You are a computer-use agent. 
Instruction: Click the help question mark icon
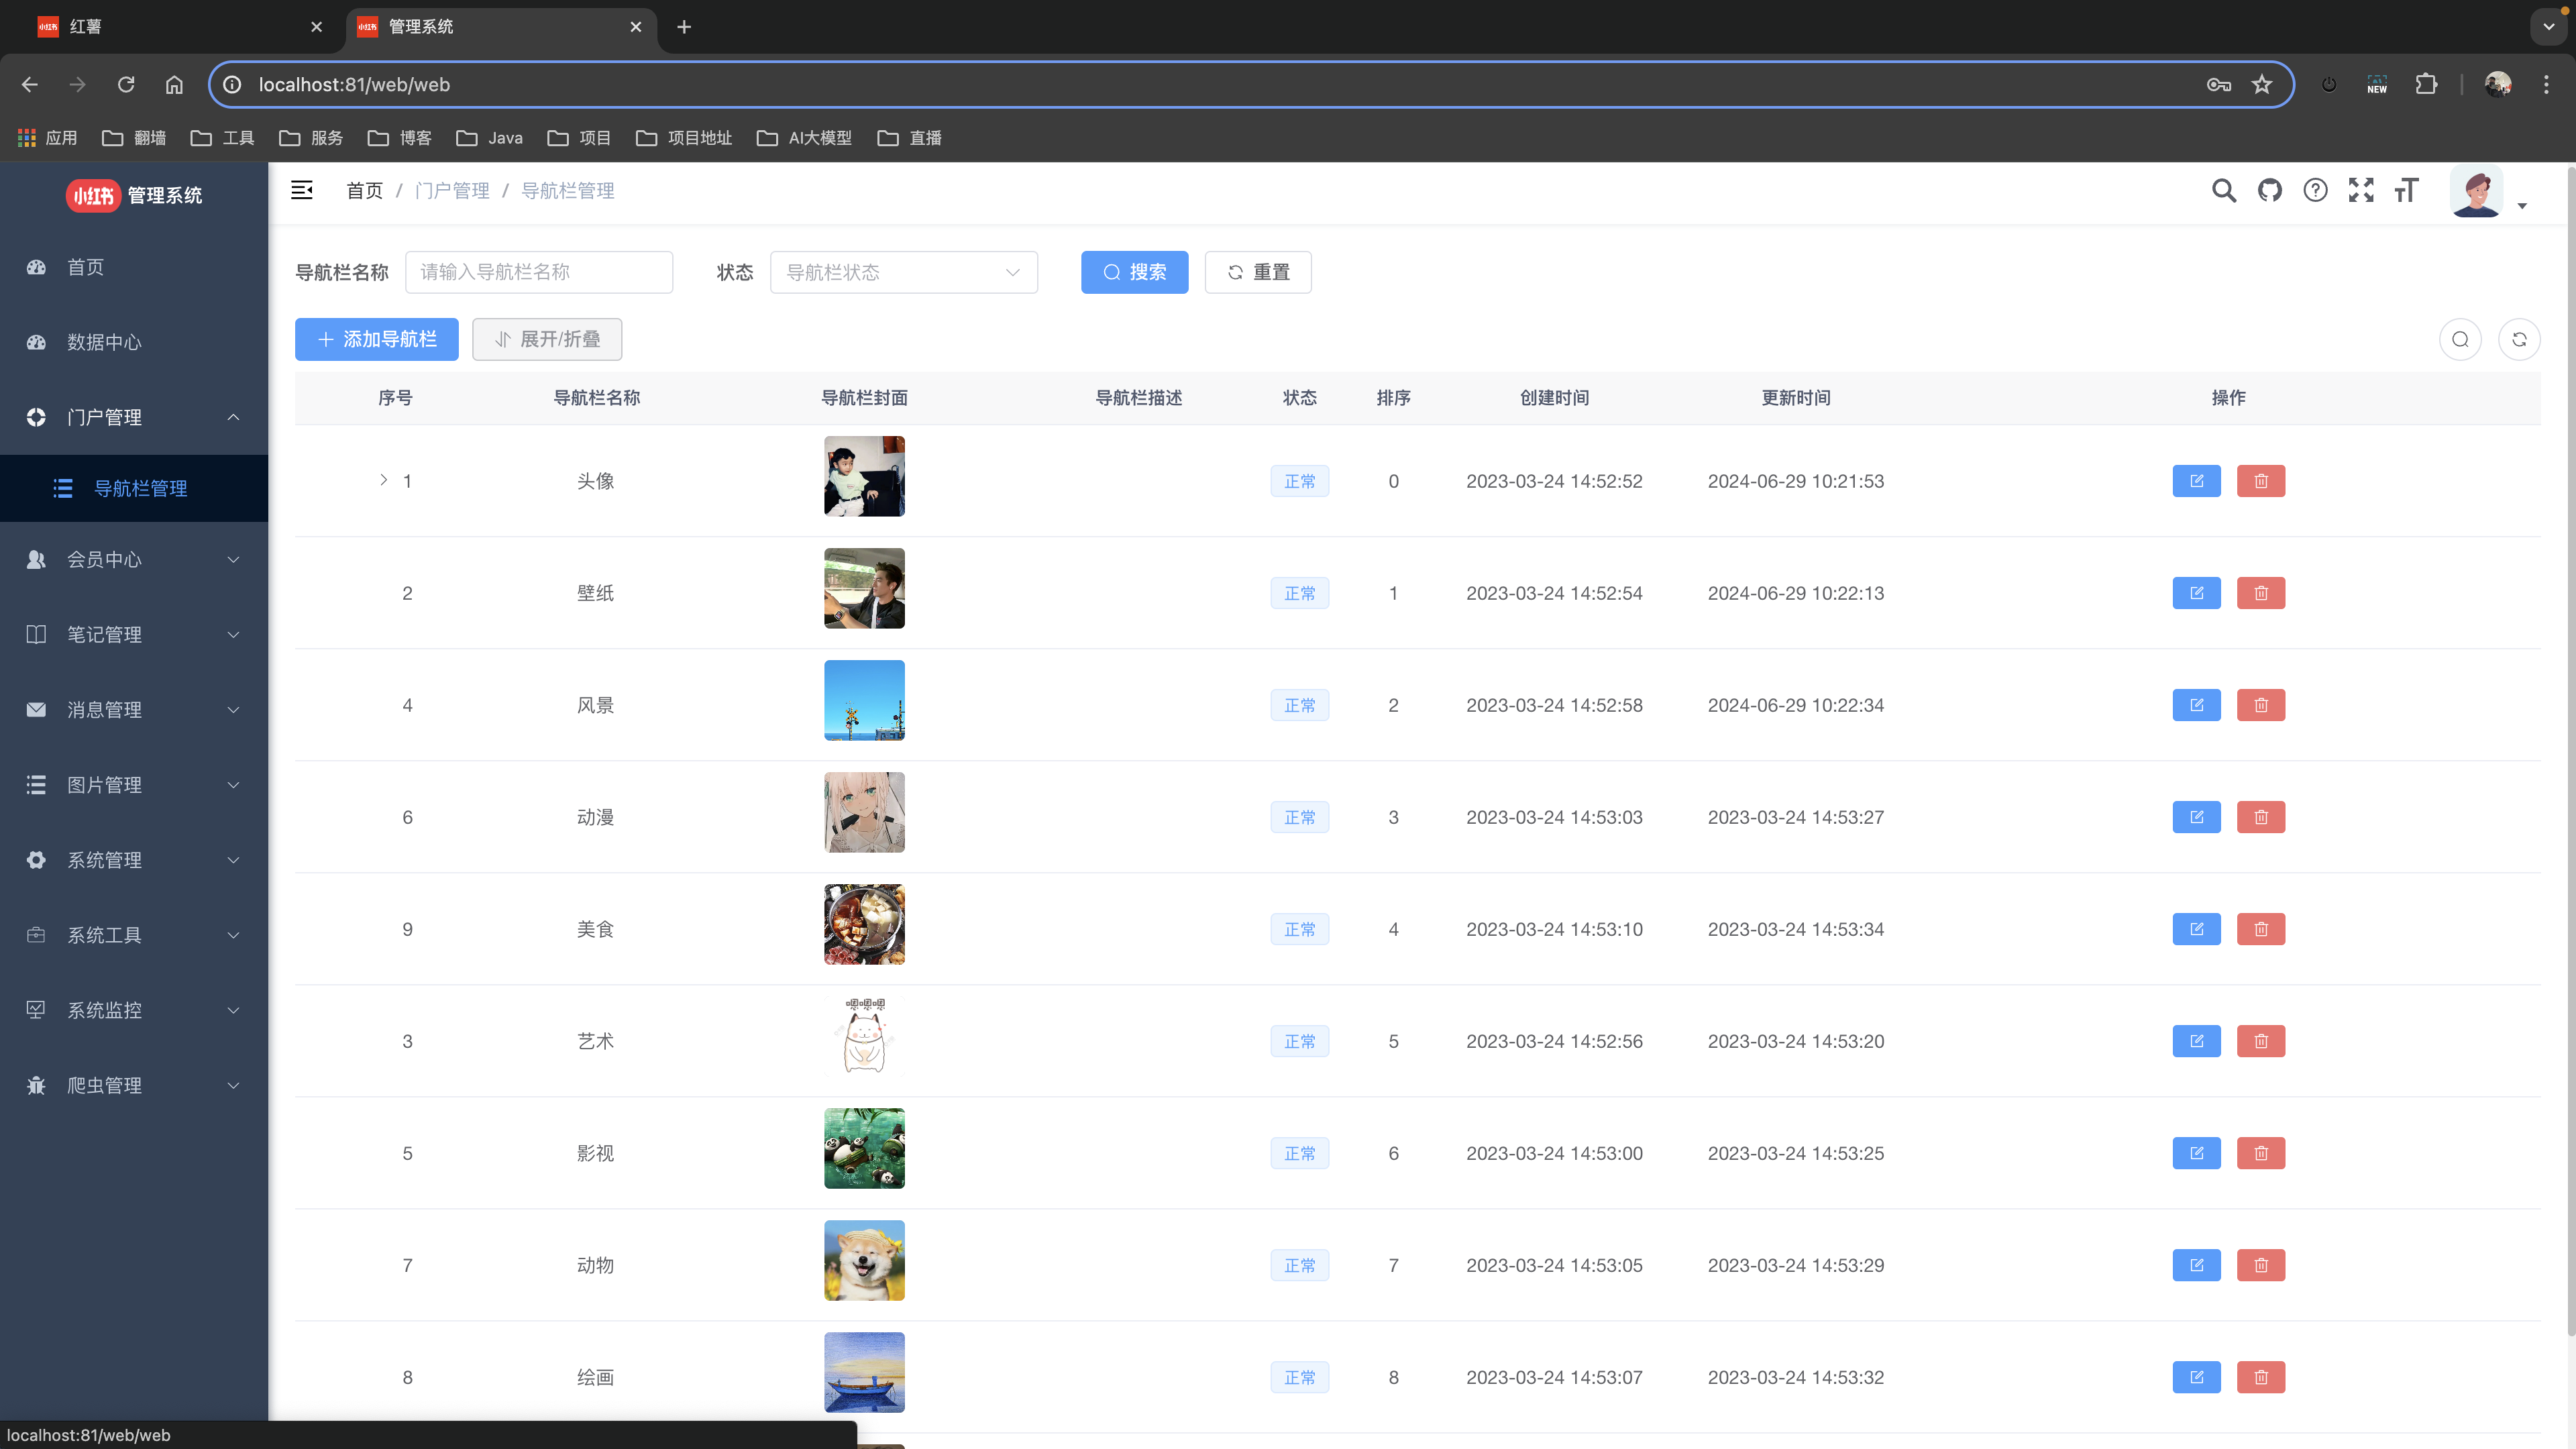pos(2315,190)
